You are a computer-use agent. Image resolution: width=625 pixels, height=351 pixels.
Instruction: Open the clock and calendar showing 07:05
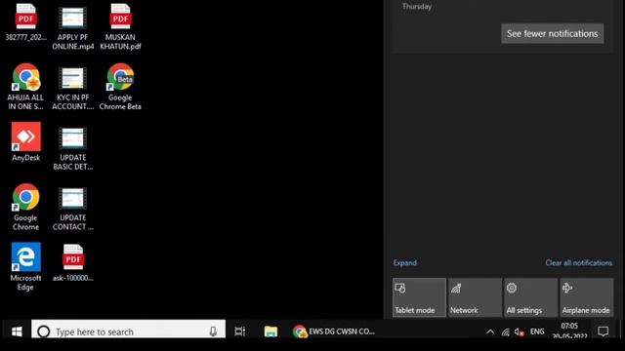pos(569,331)
